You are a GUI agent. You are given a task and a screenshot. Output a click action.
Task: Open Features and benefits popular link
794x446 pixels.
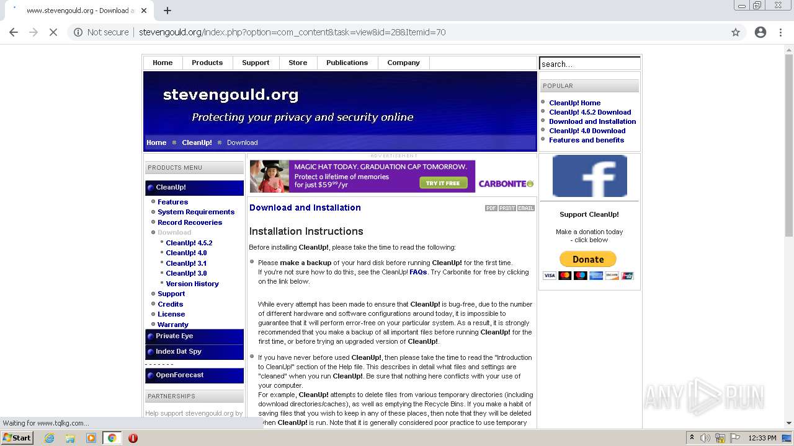[x=587, y=140]
